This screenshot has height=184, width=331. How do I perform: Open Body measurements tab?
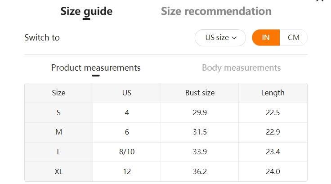point(242,68)
